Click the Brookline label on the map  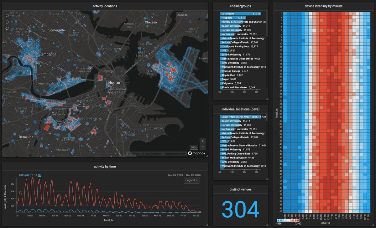[x=26, y=137]
